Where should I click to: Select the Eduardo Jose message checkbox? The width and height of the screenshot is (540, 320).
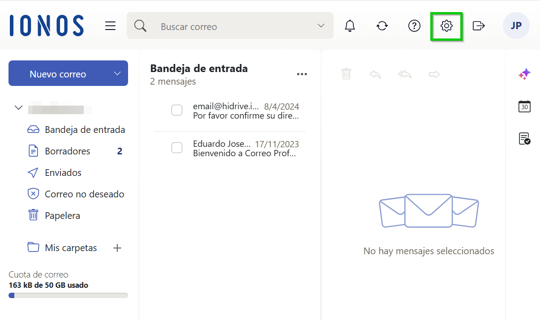click(177, 148)
